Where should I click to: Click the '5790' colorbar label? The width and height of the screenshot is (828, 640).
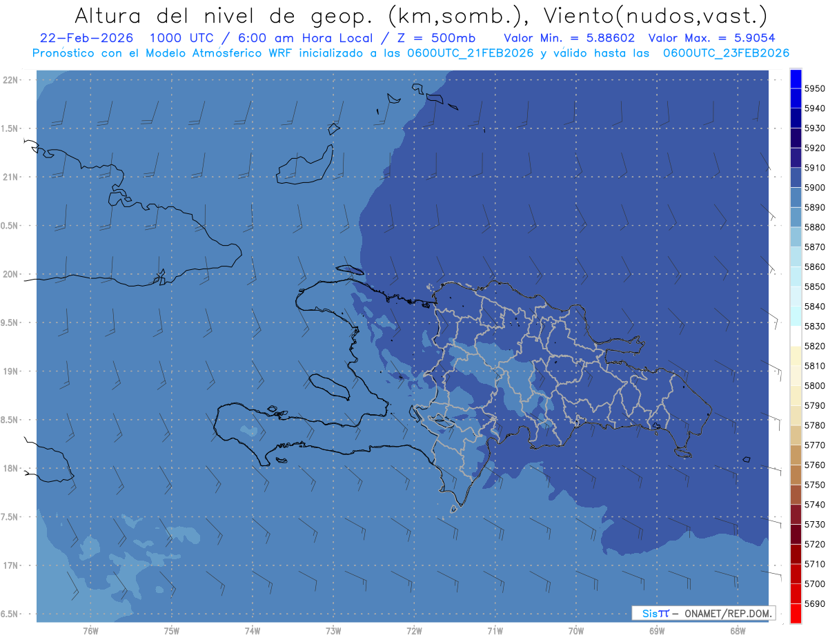(814, 405)
